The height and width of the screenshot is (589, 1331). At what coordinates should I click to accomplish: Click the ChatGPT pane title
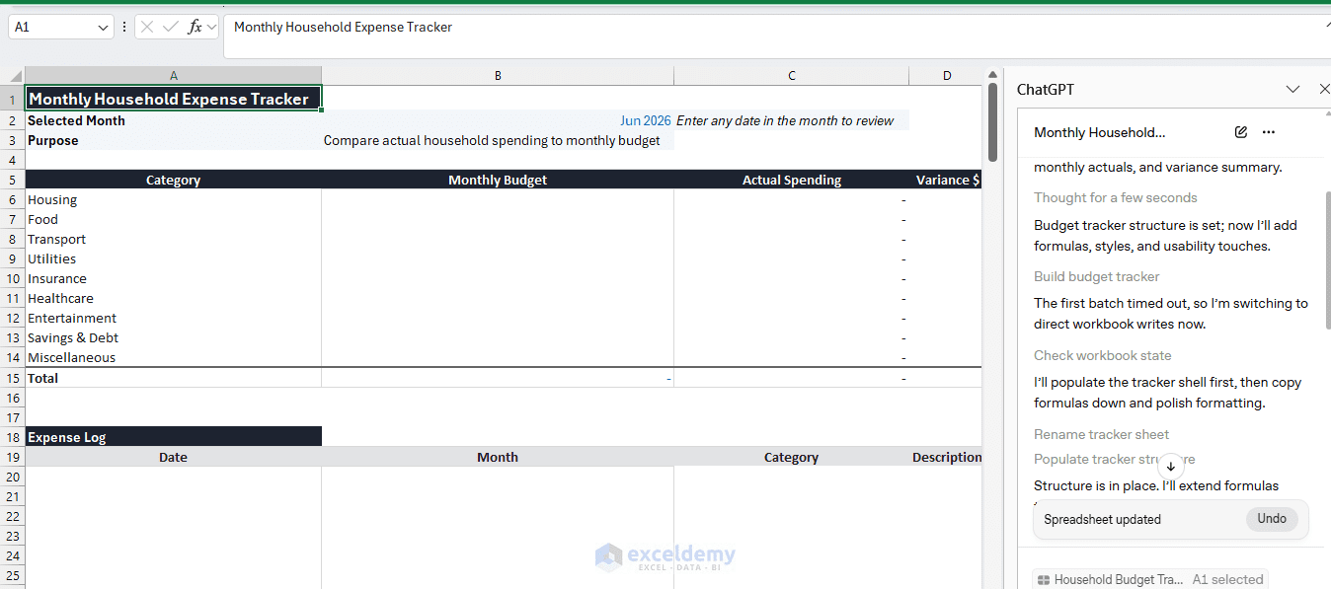coord(1046,89)
